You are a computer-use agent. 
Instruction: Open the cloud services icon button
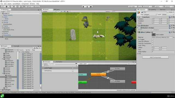point(140,7)
